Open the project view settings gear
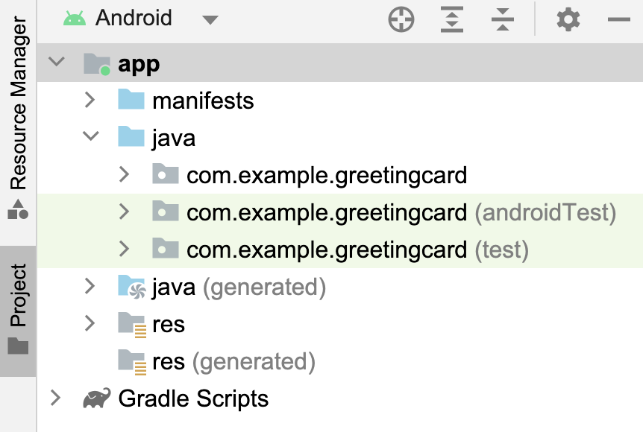643x432 pixels. click(568, 20)
